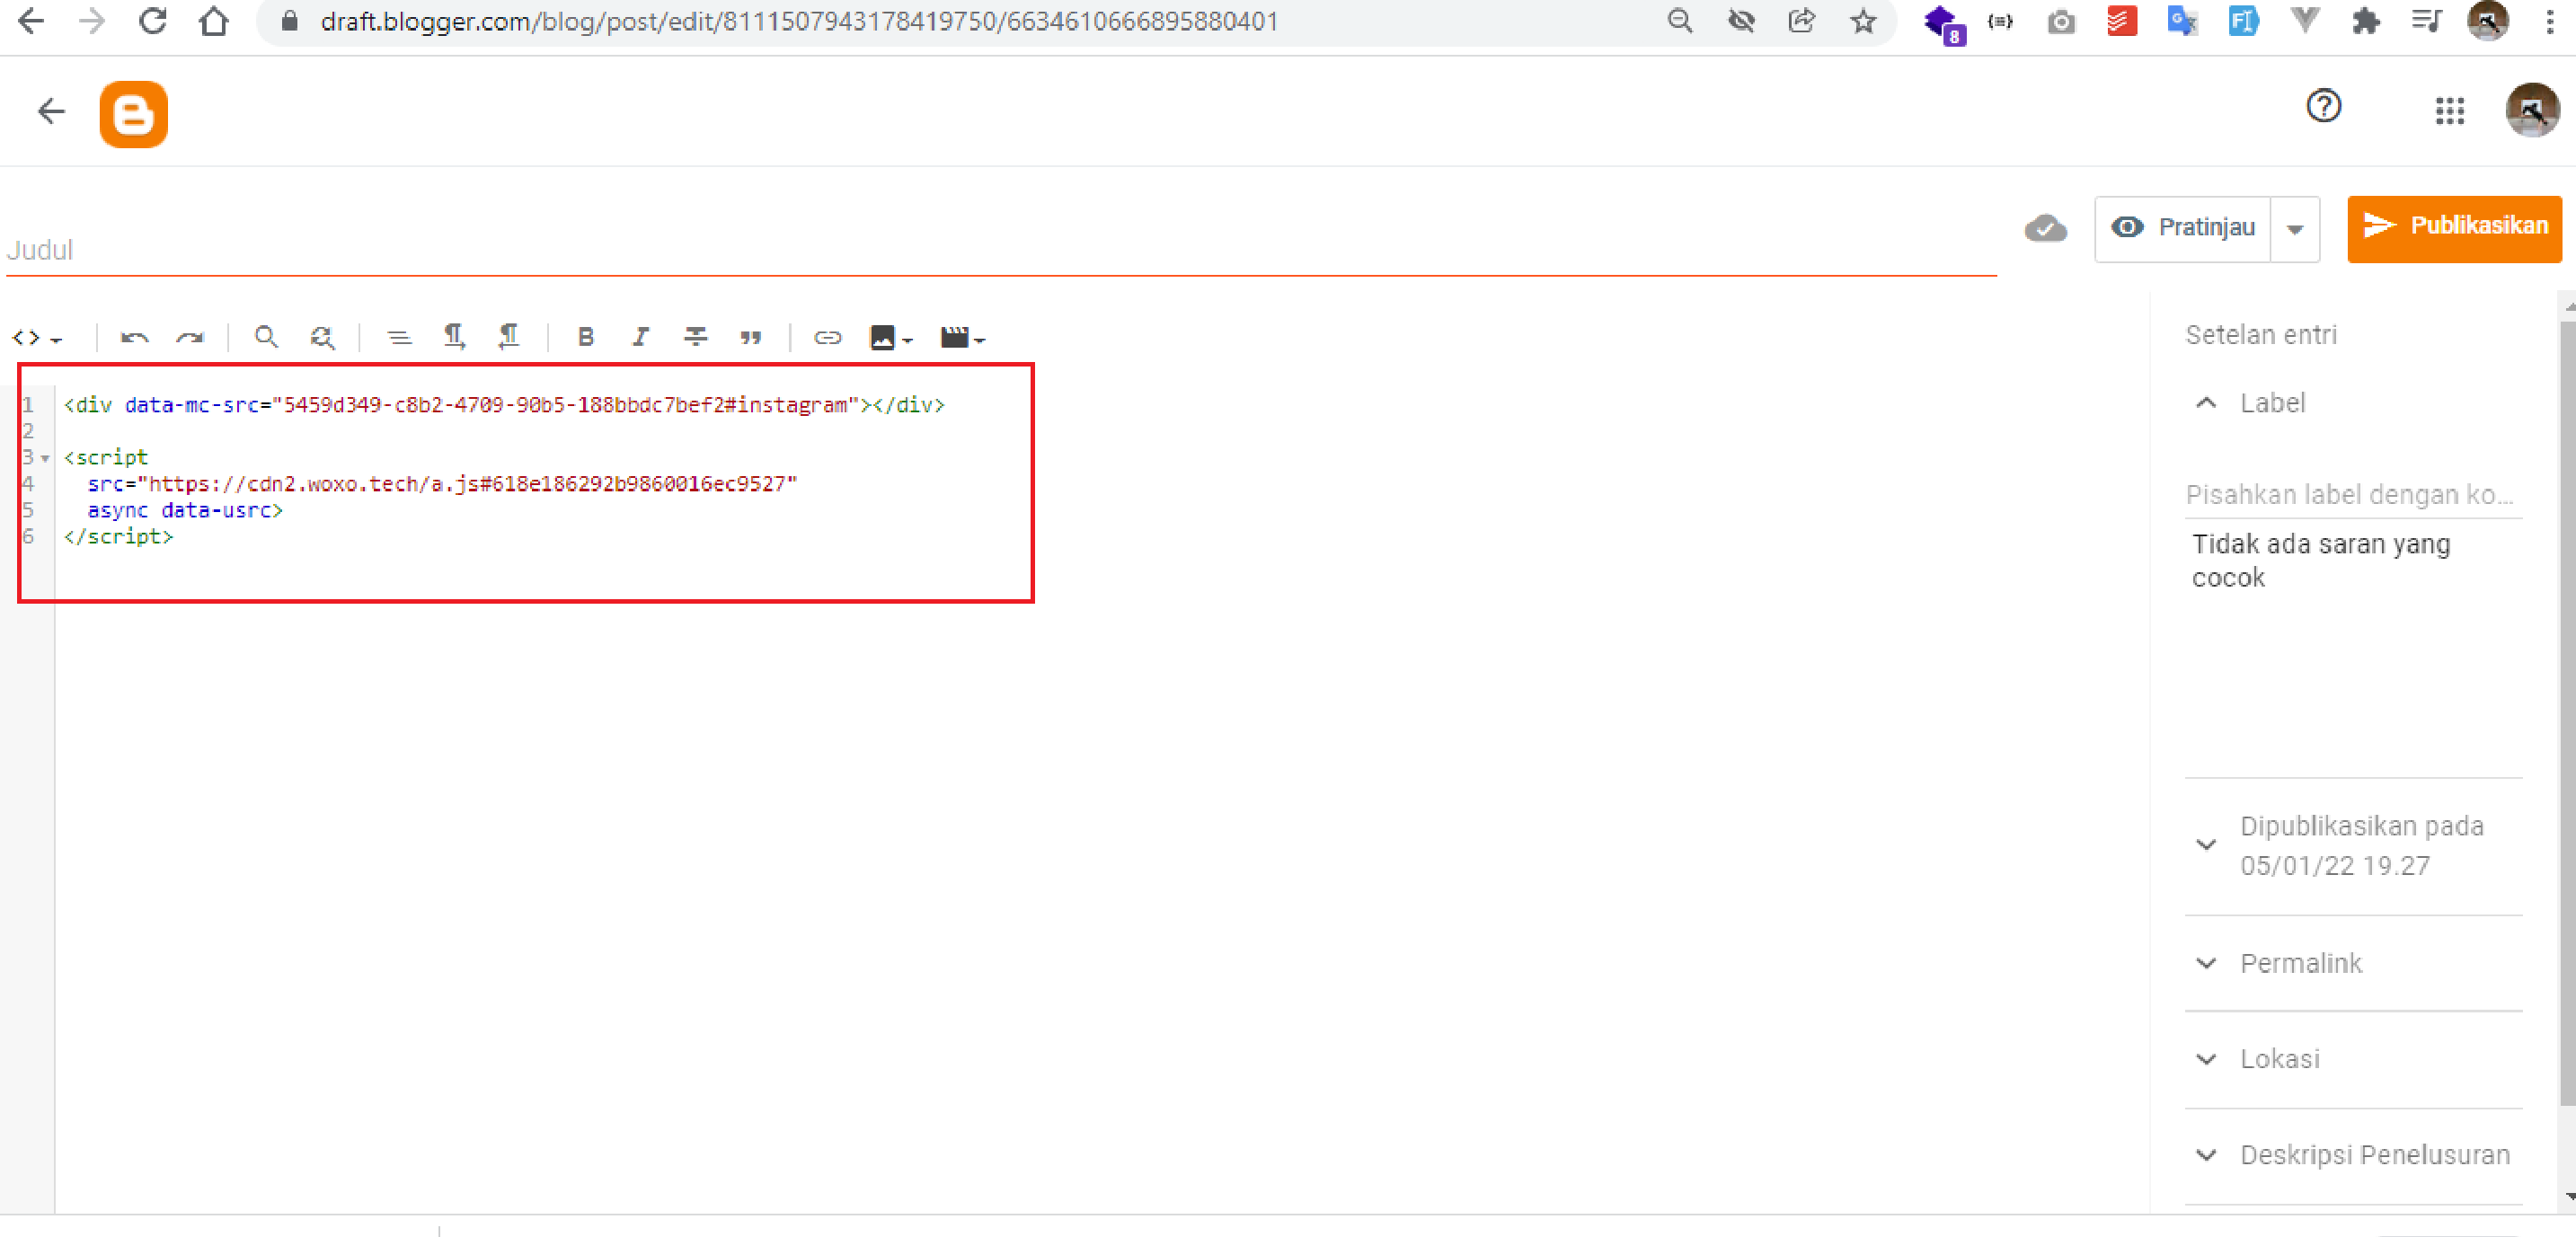Click the browser forward arrow
This screenshot has height=1237, width=2576.
[91, 21]
